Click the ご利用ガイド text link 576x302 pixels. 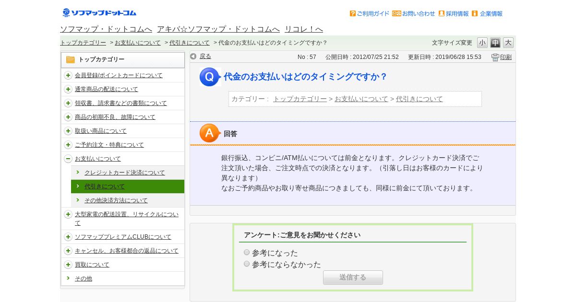pos(373,14)
